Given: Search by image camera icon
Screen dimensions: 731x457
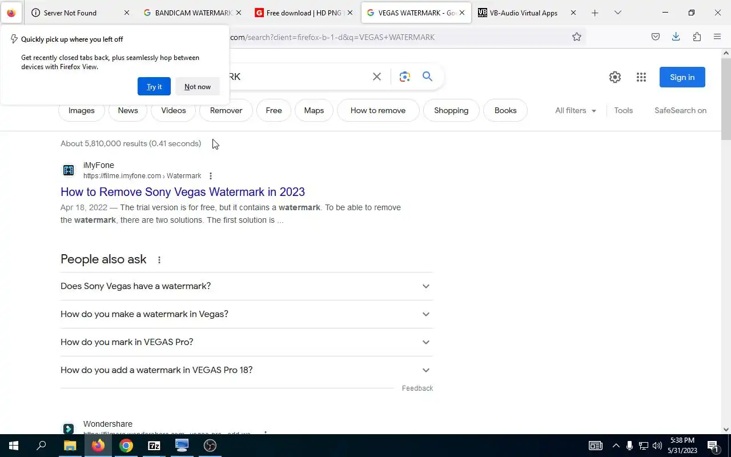Looking at the screenshot, I should pos(405,77).
